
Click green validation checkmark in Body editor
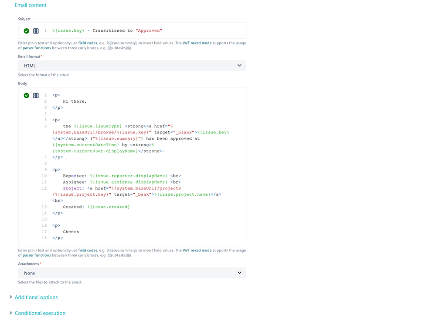pyautogui.click(x=27, y=95)
